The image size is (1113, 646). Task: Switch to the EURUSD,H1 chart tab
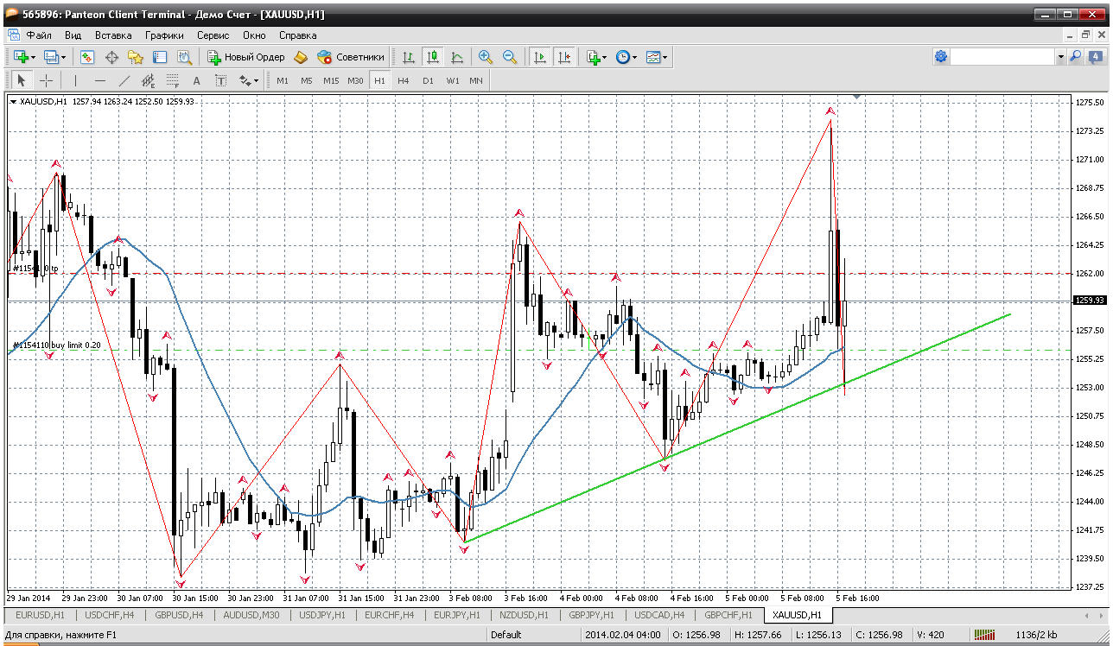tap(40, 615)
